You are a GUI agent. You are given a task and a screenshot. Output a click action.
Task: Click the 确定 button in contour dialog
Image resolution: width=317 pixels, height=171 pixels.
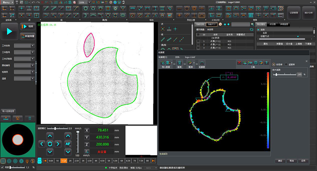click(280, 161)
